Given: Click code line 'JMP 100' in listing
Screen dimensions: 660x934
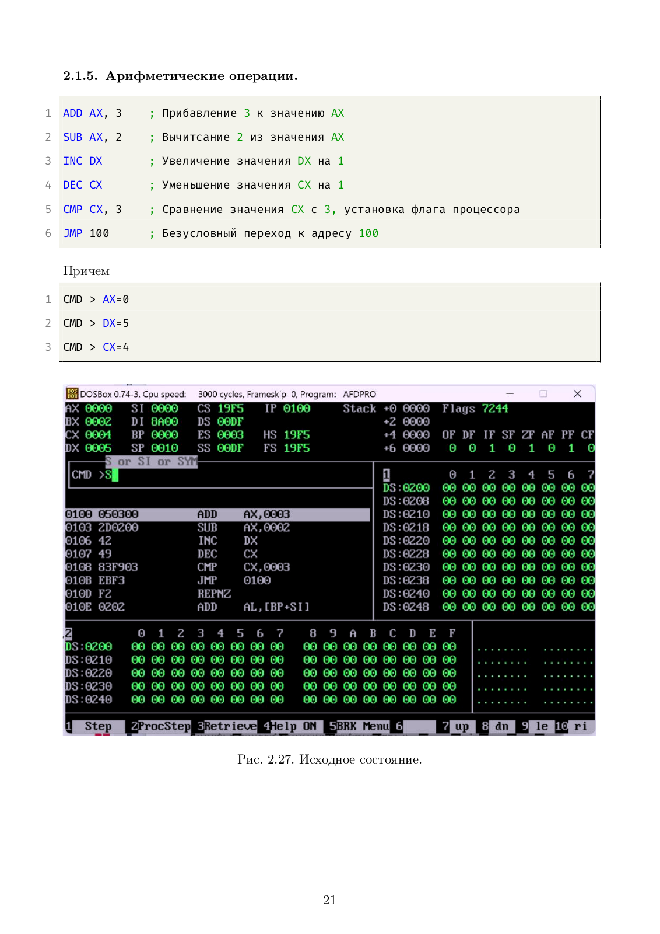Looking at the screenshot, I should pos(86,233).
